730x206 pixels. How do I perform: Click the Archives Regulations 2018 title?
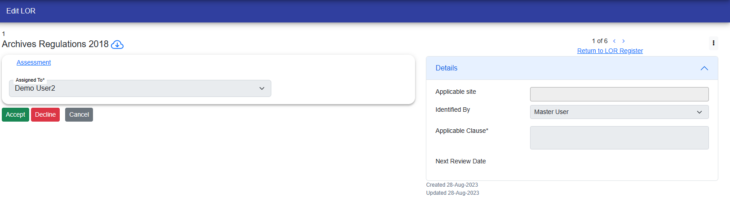point(55,44)
